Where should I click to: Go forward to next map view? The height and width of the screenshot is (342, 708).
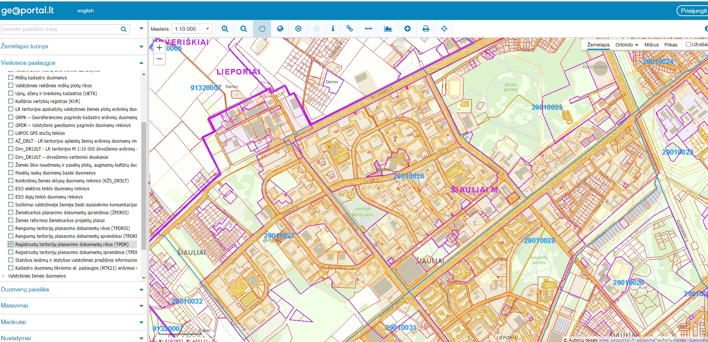[316, 29]
